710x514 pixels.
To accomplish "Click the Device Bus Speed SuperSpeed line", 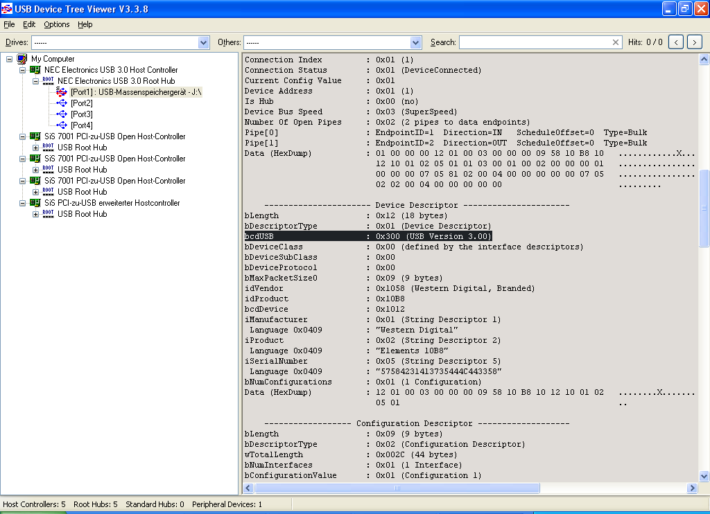I will 351,112.
